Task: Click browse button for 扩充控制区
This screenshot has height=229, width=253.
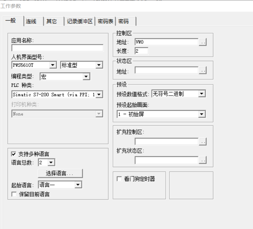Action: coord(203,142)
